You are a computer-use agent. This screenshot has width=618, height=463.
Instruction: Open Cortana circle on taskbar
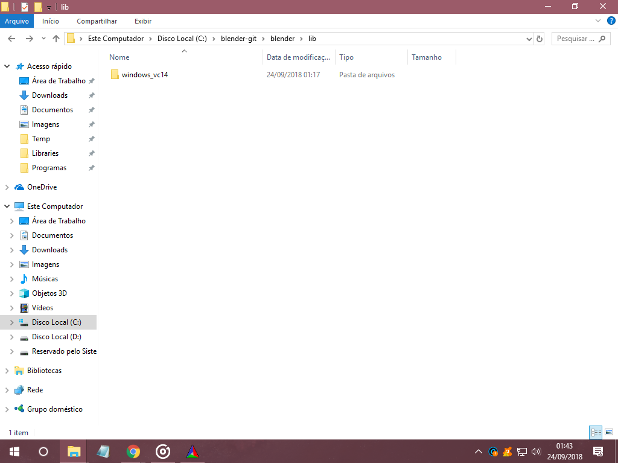click(x=43, y=452)
